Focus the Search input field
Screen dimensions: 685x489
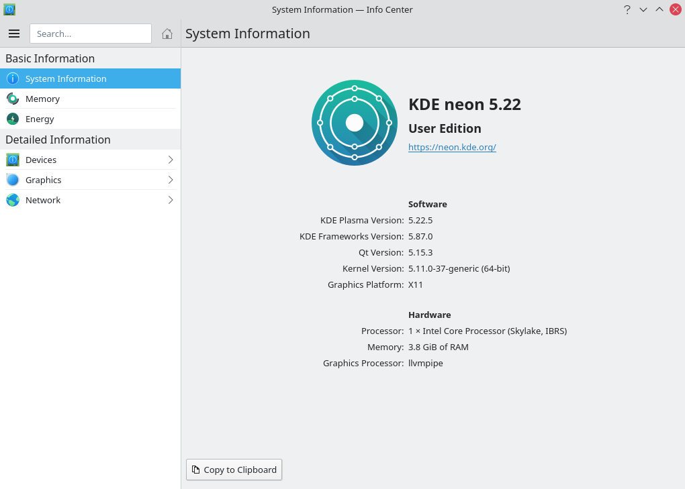(x=91, y=34)
